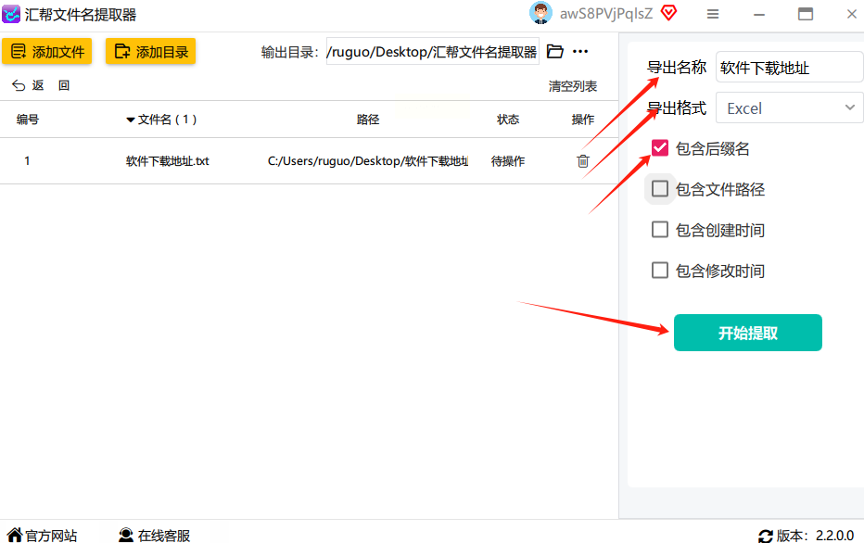Screen dimensions: 864x543
Task: Select the file name 软件下载地址.txt cell
Action: click(x=168, y=161)
